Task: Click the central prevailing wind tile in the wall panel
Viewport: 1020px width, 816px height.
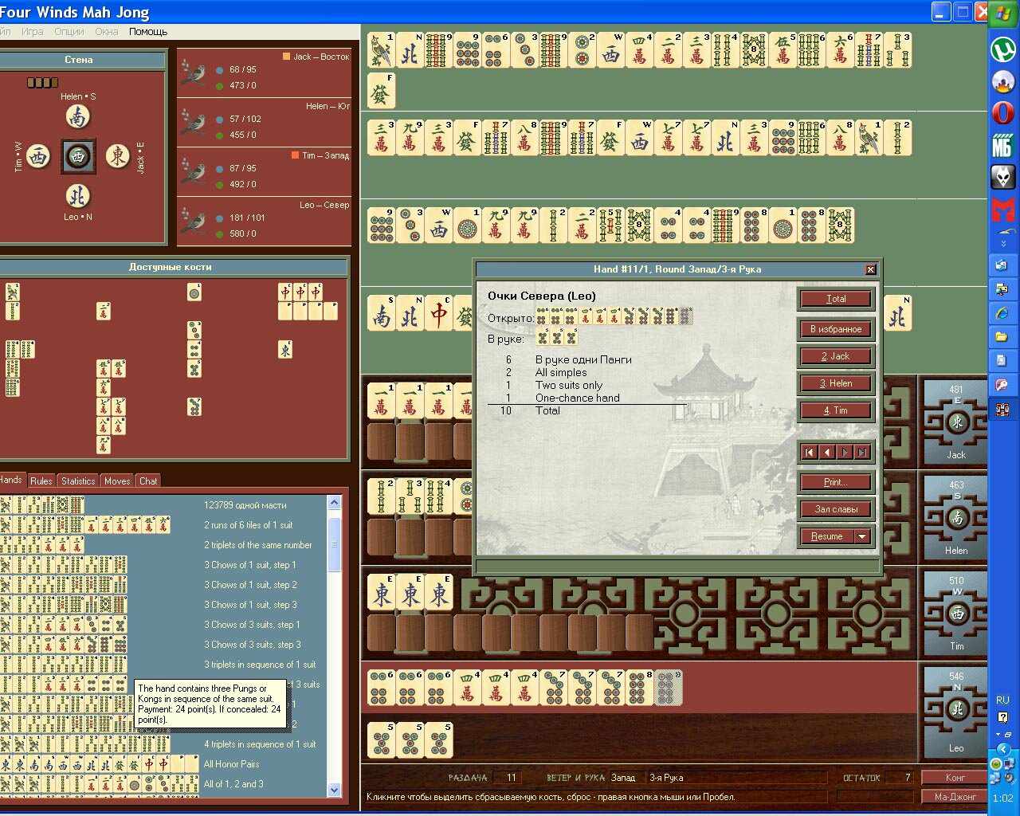Action: 78,156
